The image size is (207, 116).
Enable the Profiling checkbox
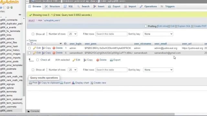click(x=146, y=26)
